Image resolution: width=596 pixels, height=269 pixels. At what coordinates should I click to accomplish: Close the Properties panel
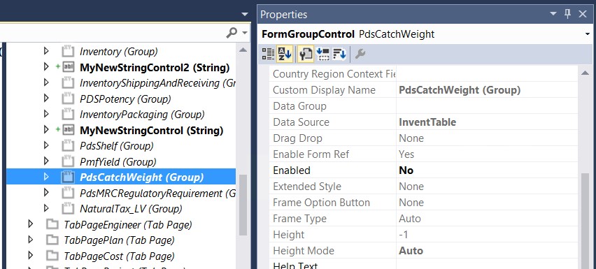pyautogui.click(x=583, y=14)
